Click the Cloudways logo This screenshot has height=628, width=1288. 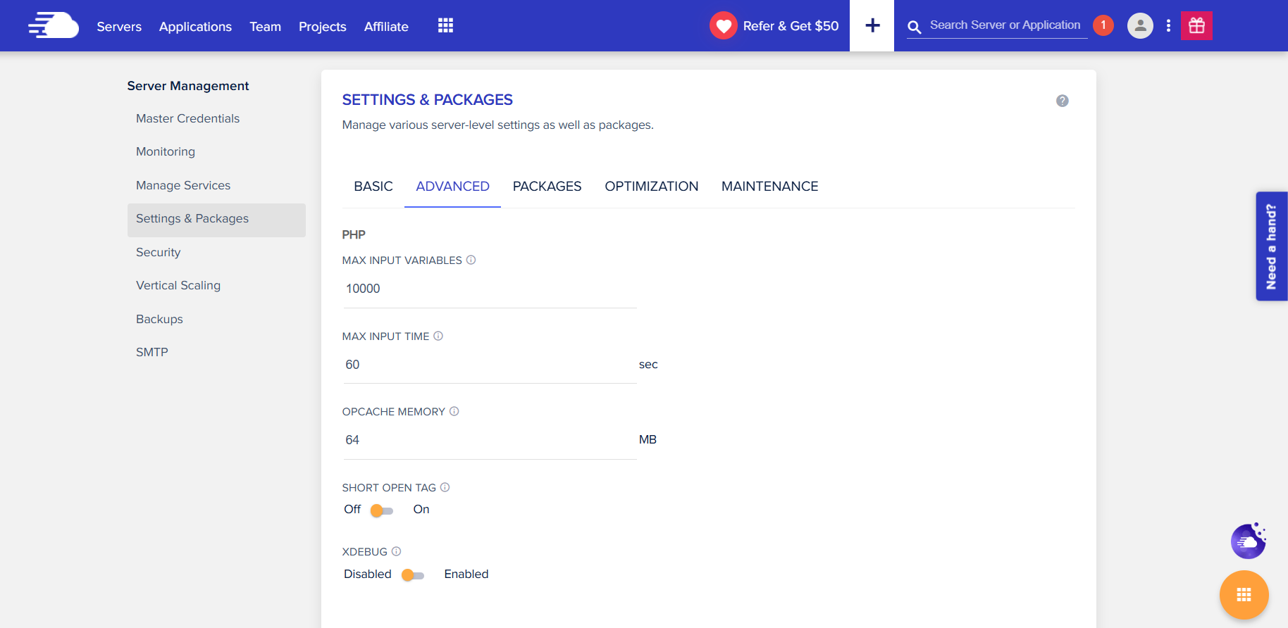[54, 25]
